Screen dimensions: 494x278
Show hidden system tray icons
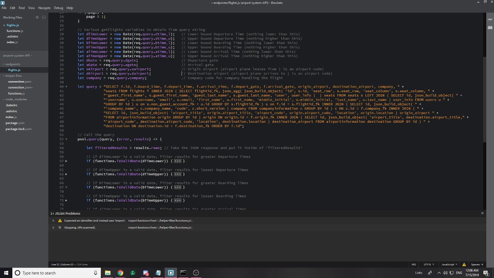tap(439, 273)
